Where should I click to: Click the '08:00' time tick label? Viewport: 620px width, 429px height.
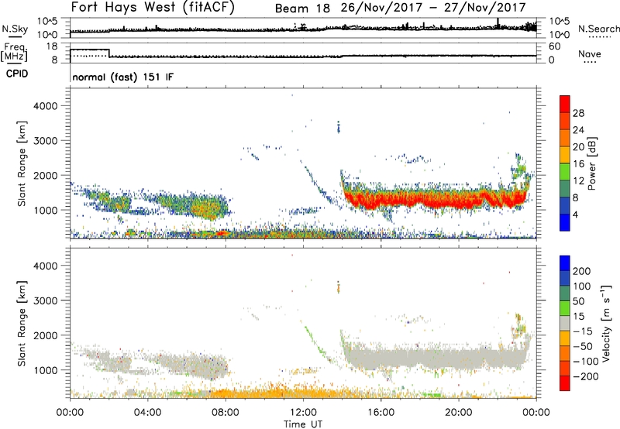225,413
